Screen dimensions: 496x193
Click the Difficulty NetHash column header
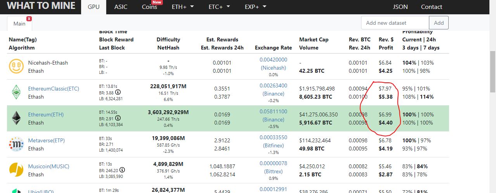tap(168, 44)
